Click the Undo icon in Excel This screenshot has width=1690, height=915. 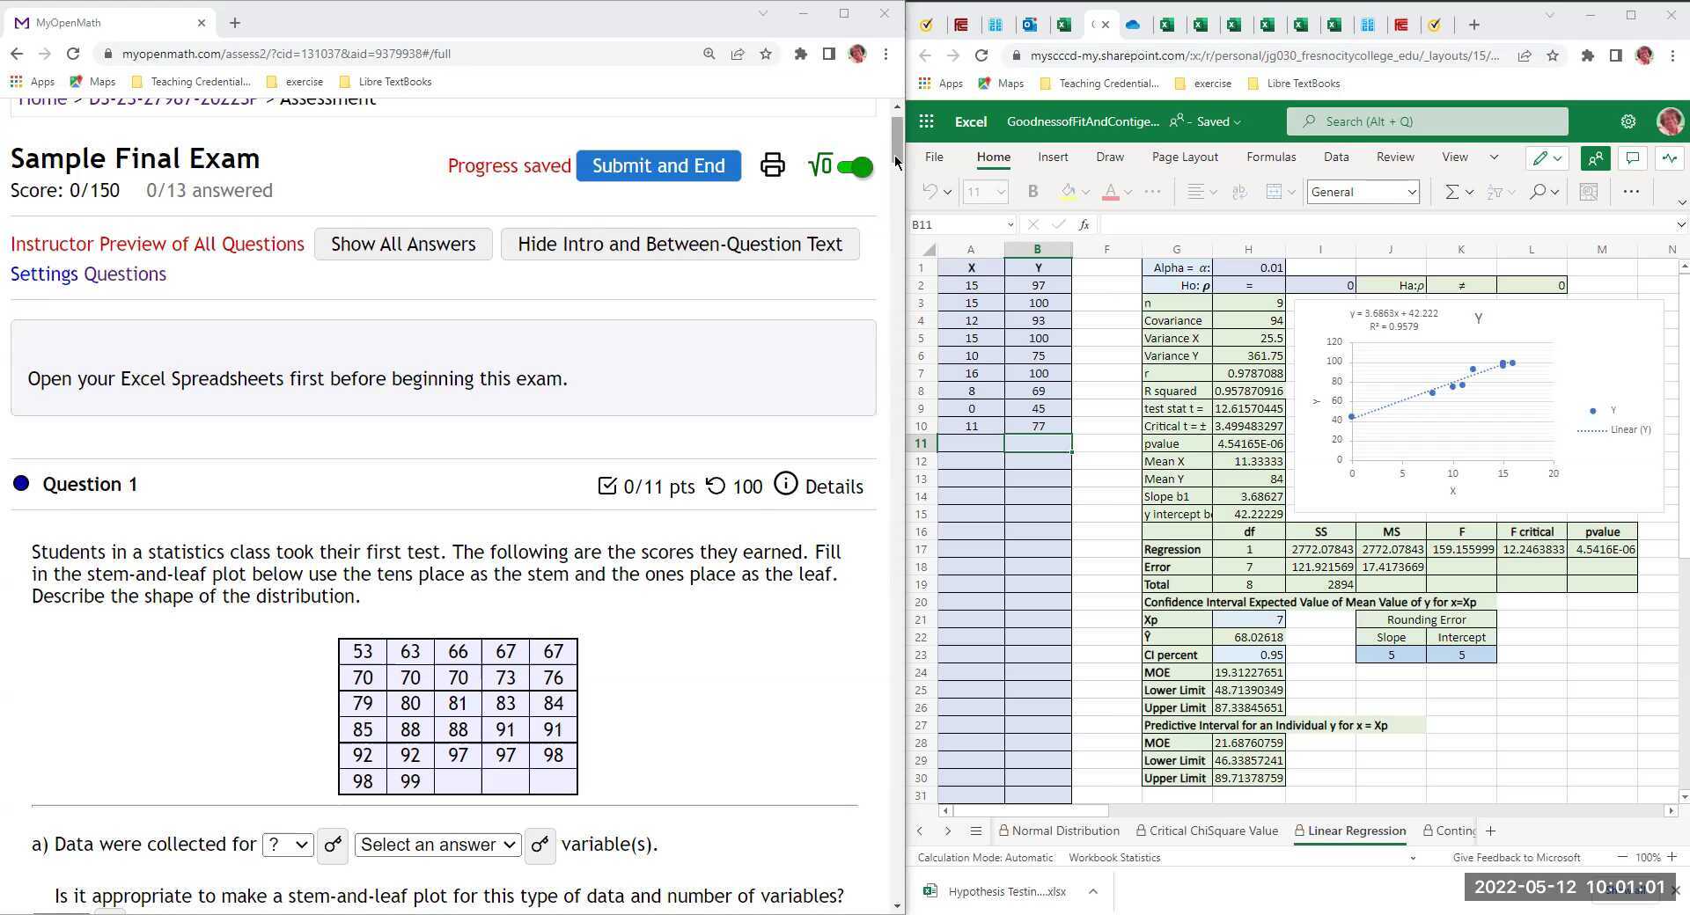tap(929, 192)
